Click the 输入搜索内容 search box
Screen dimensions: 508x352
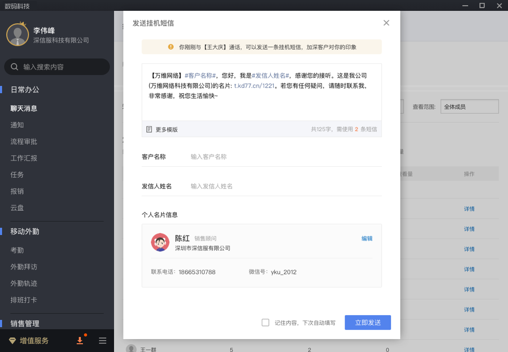click(57, 67)
